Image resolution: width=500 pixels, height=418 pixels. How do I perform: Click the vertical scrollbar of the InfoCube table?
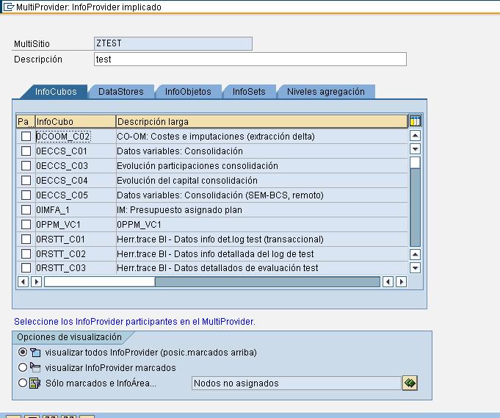(x=415, y=206)
